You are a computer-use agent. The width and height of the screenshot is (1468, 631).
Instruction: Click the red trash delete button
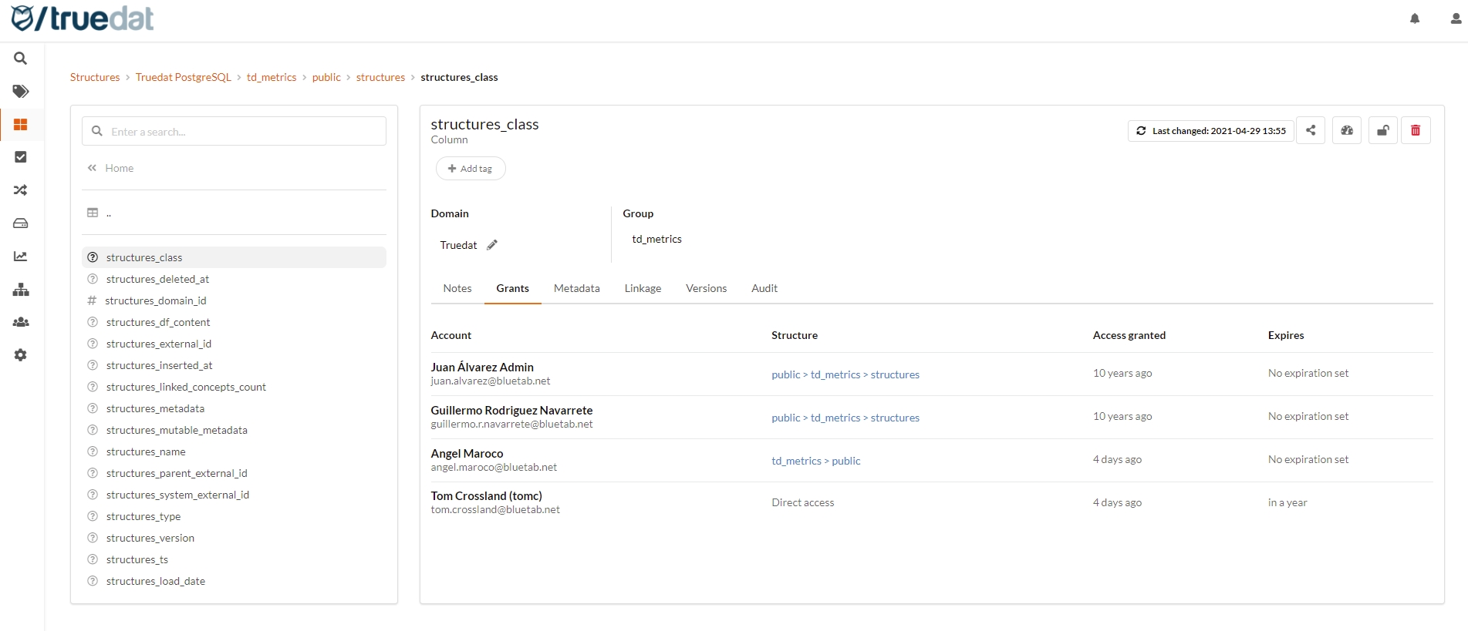click(1416, 130)
